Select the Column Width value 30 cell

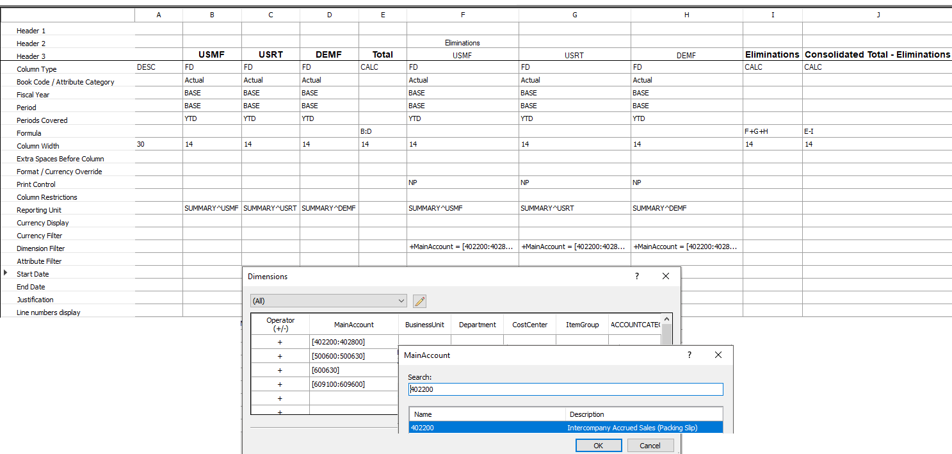point(159,144)
